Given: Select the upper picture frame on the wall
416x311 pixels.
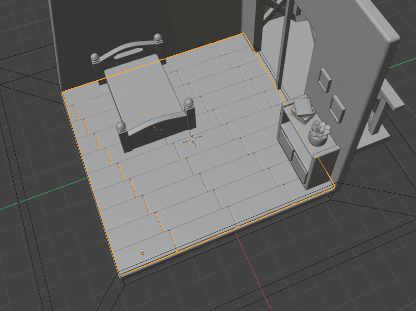Looking at the screenshot, I should pos(325,80).
